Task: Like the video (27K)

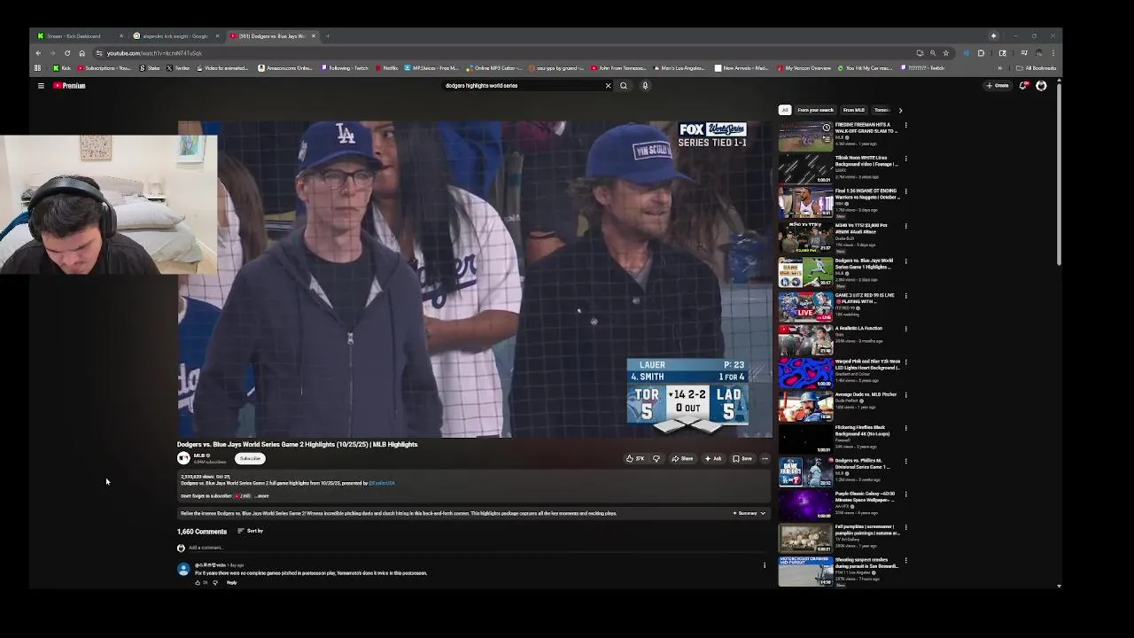Action: [x=635, y=459]
